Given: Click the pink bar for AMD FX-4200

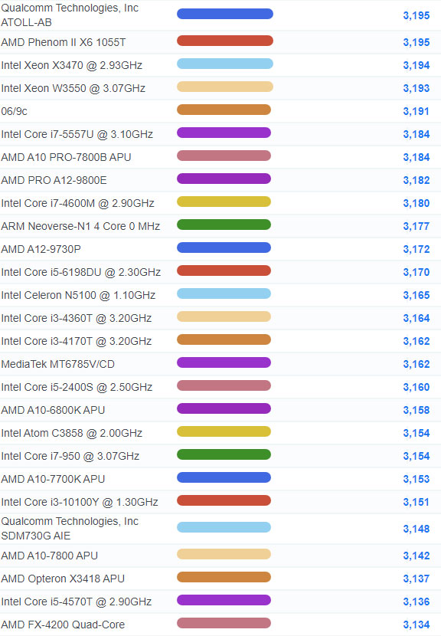Looking at the screenshot, I should coord(224,623).
